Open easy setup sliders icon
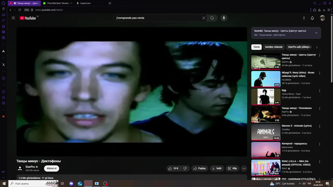This screenshot has width=333, height=187. (329, 10)
